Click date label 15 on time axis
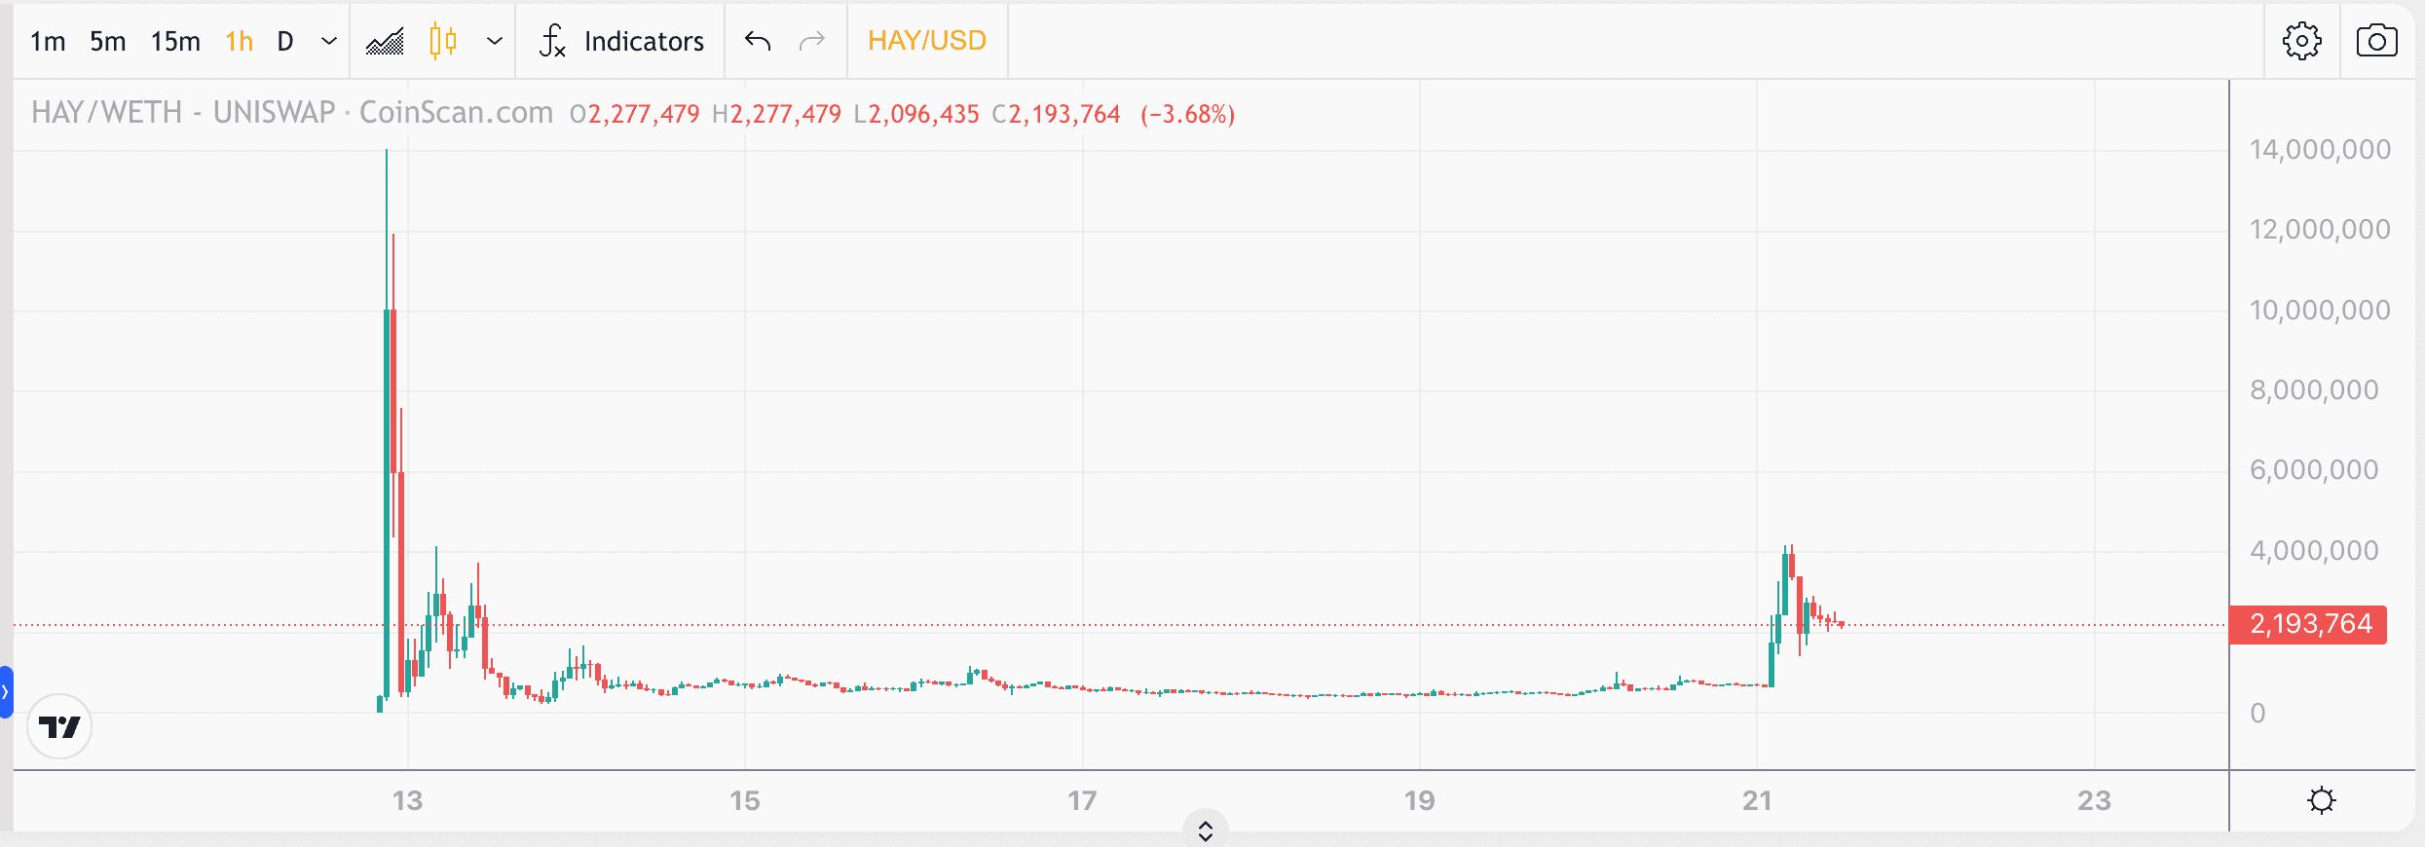The width and height of the screenshot is (2425, 847). tap(745, 801)
